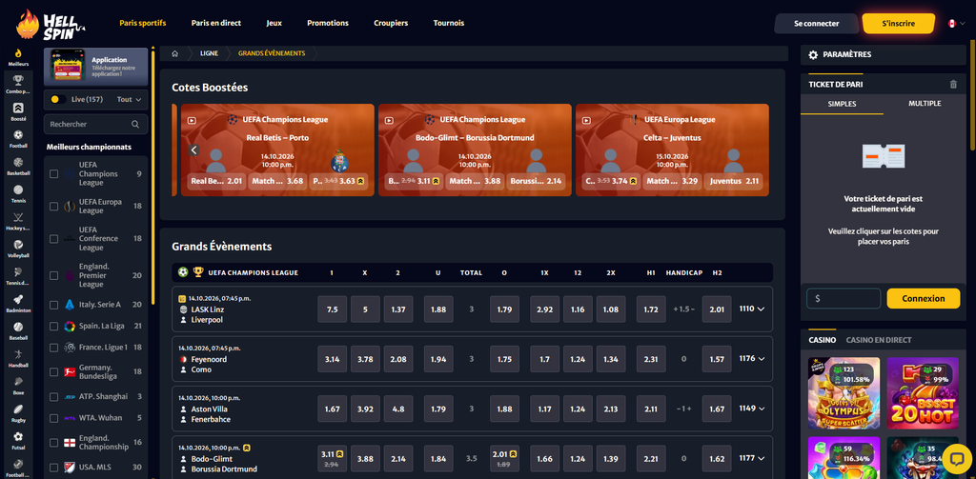Viewport: 976px width, 479px height.
Task: Open the Boosté sidebar icon
Action: 18,107
